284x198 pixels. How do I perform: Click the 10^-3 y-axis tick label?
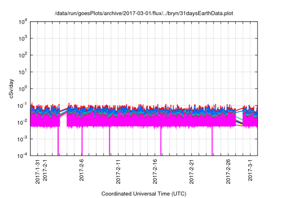tap(23, 139)
